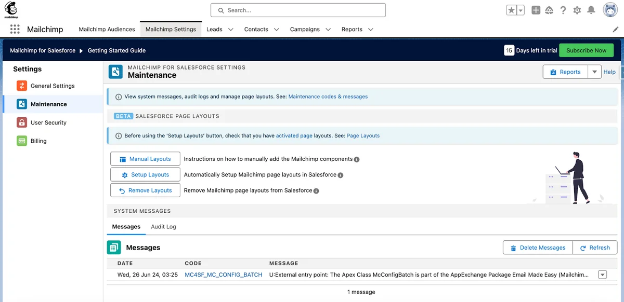Expand the Contacts tab dropdown chevron
The height and width of the screenshot is (302, 624).
tap(276, 30)
